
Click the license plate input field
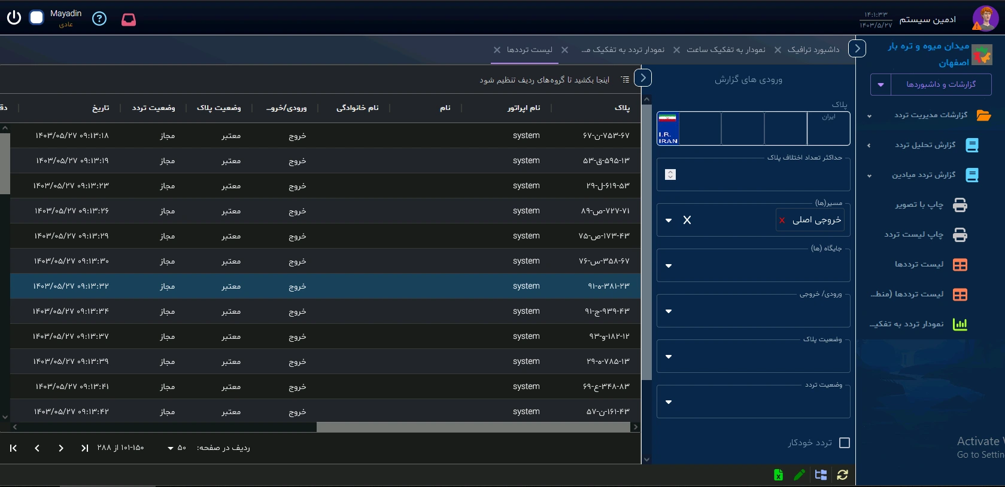754,128
